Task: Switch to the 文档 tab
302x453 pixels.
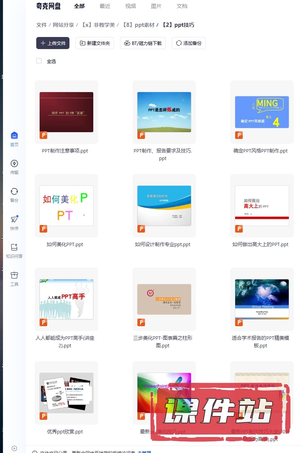Action: tap(182, 6)
